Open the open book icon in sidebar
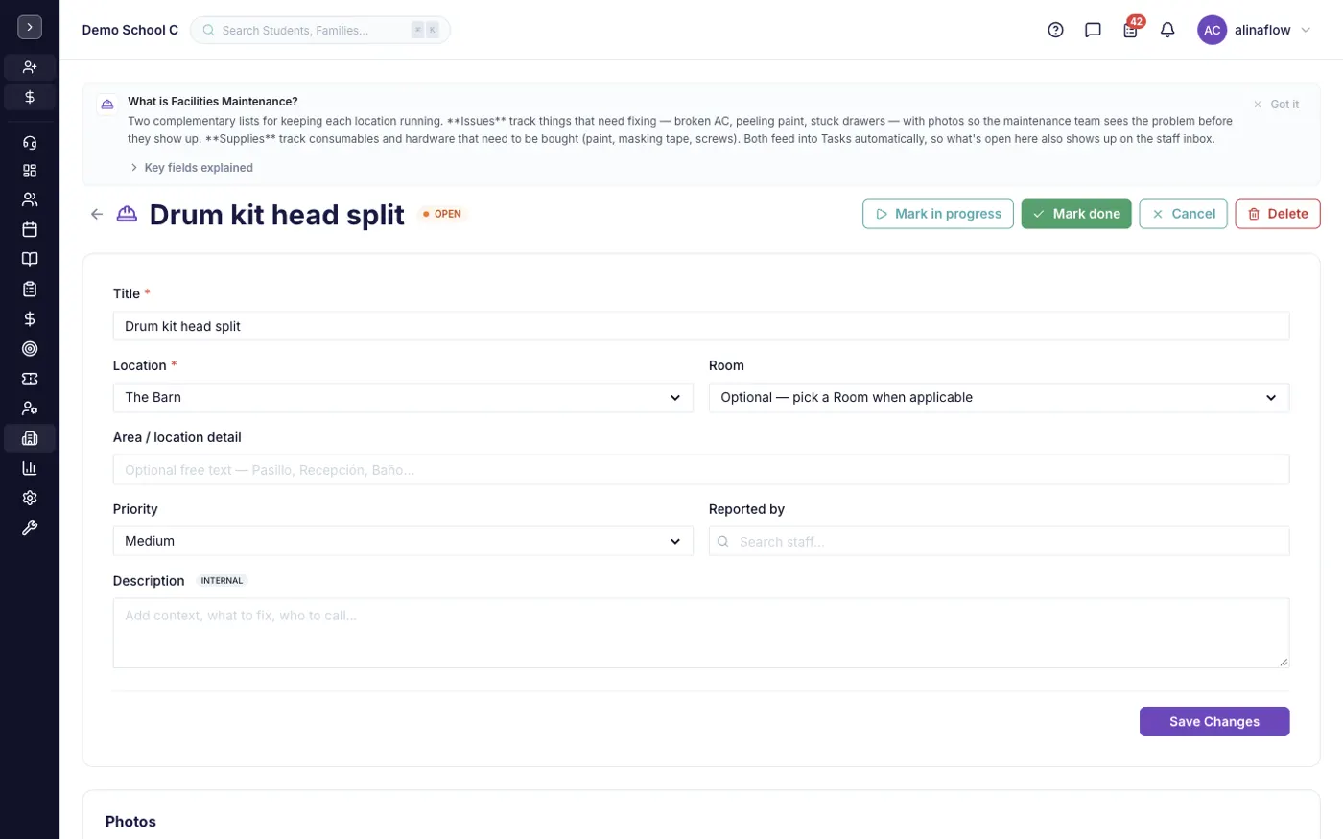Viewport: 1343px width, 839px height. click(30, 259)
